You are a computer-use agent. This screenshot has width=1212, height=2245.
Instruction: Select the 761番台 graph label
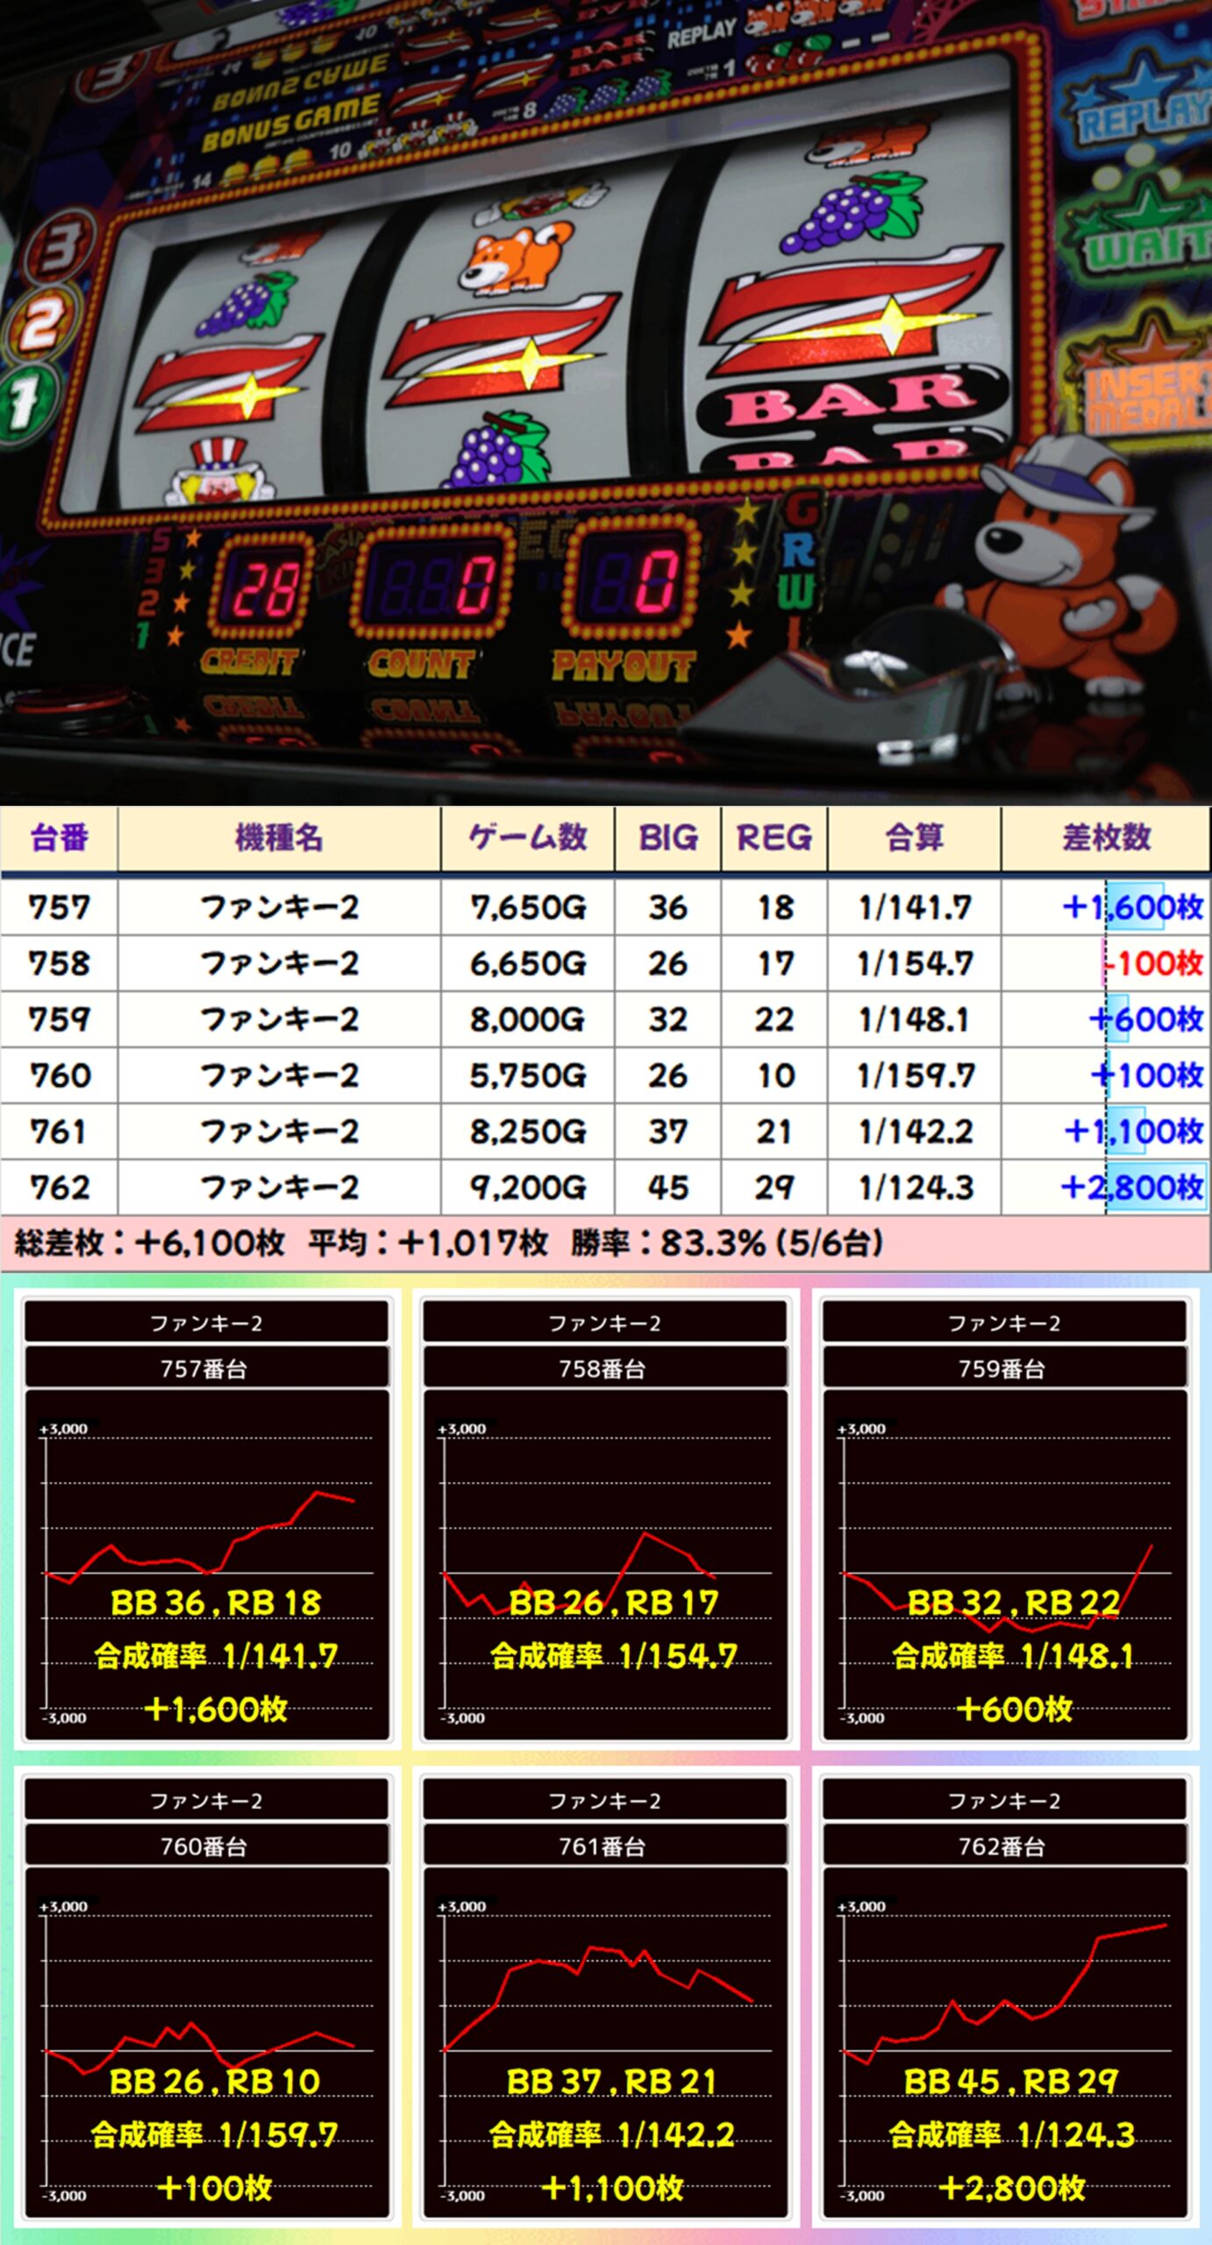(x=604, y=1847)
